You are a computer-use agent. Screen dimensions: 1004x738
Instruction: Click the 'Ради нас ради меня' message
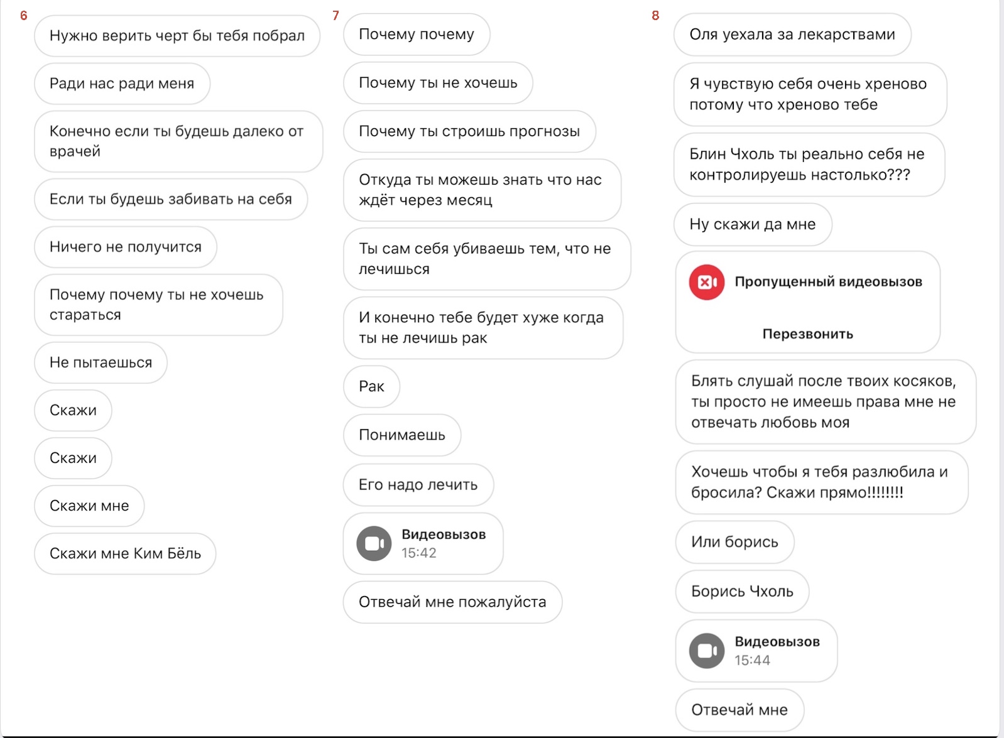[122, 84]
